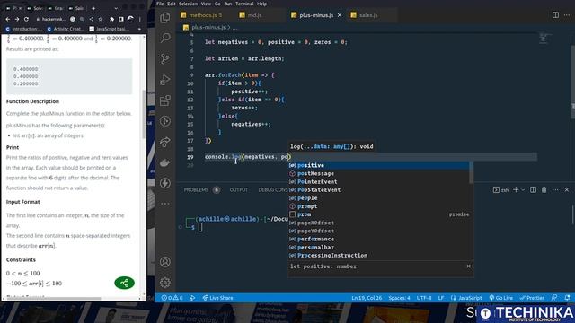Open the Manage gear icon in VS Code
This screenshot has height=323, width=575.
click(165, 283)
